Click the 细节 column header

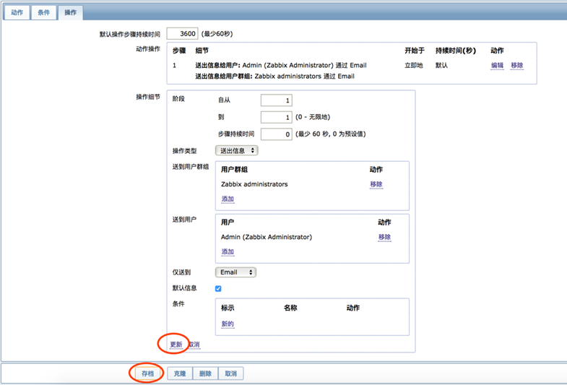tap(202, 51)
